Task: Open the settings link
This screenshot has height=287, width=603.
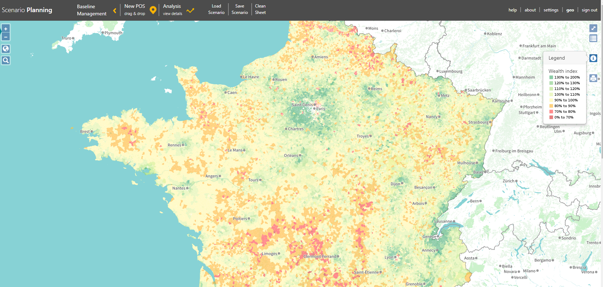Action: tap(551, 10)
